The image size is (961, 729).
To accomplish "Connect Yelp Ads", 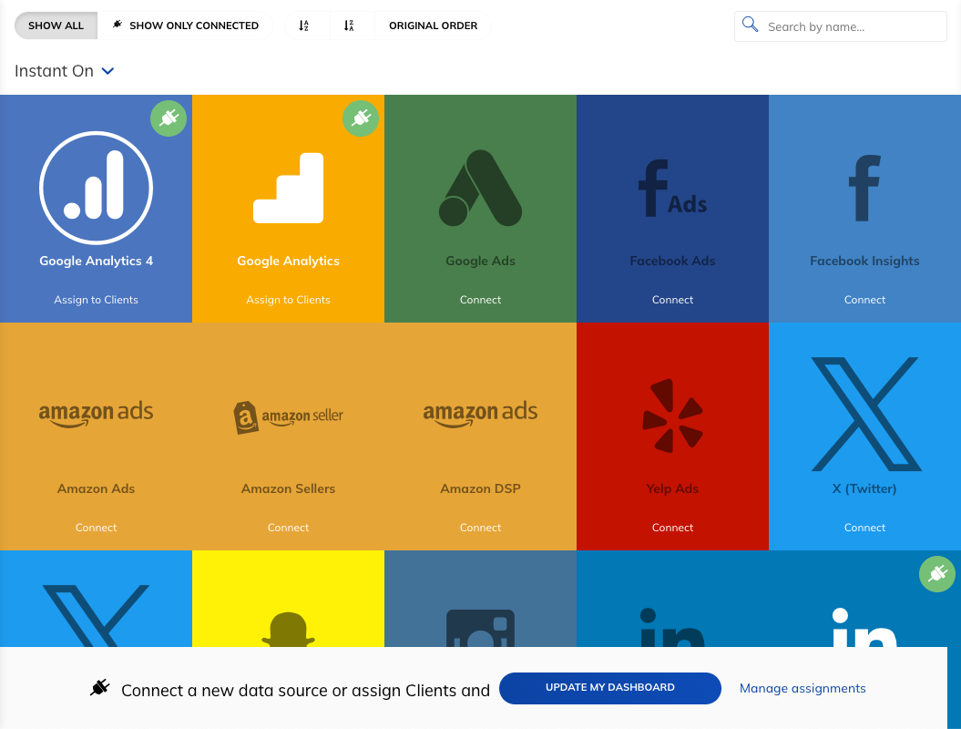I will [672, 528].
